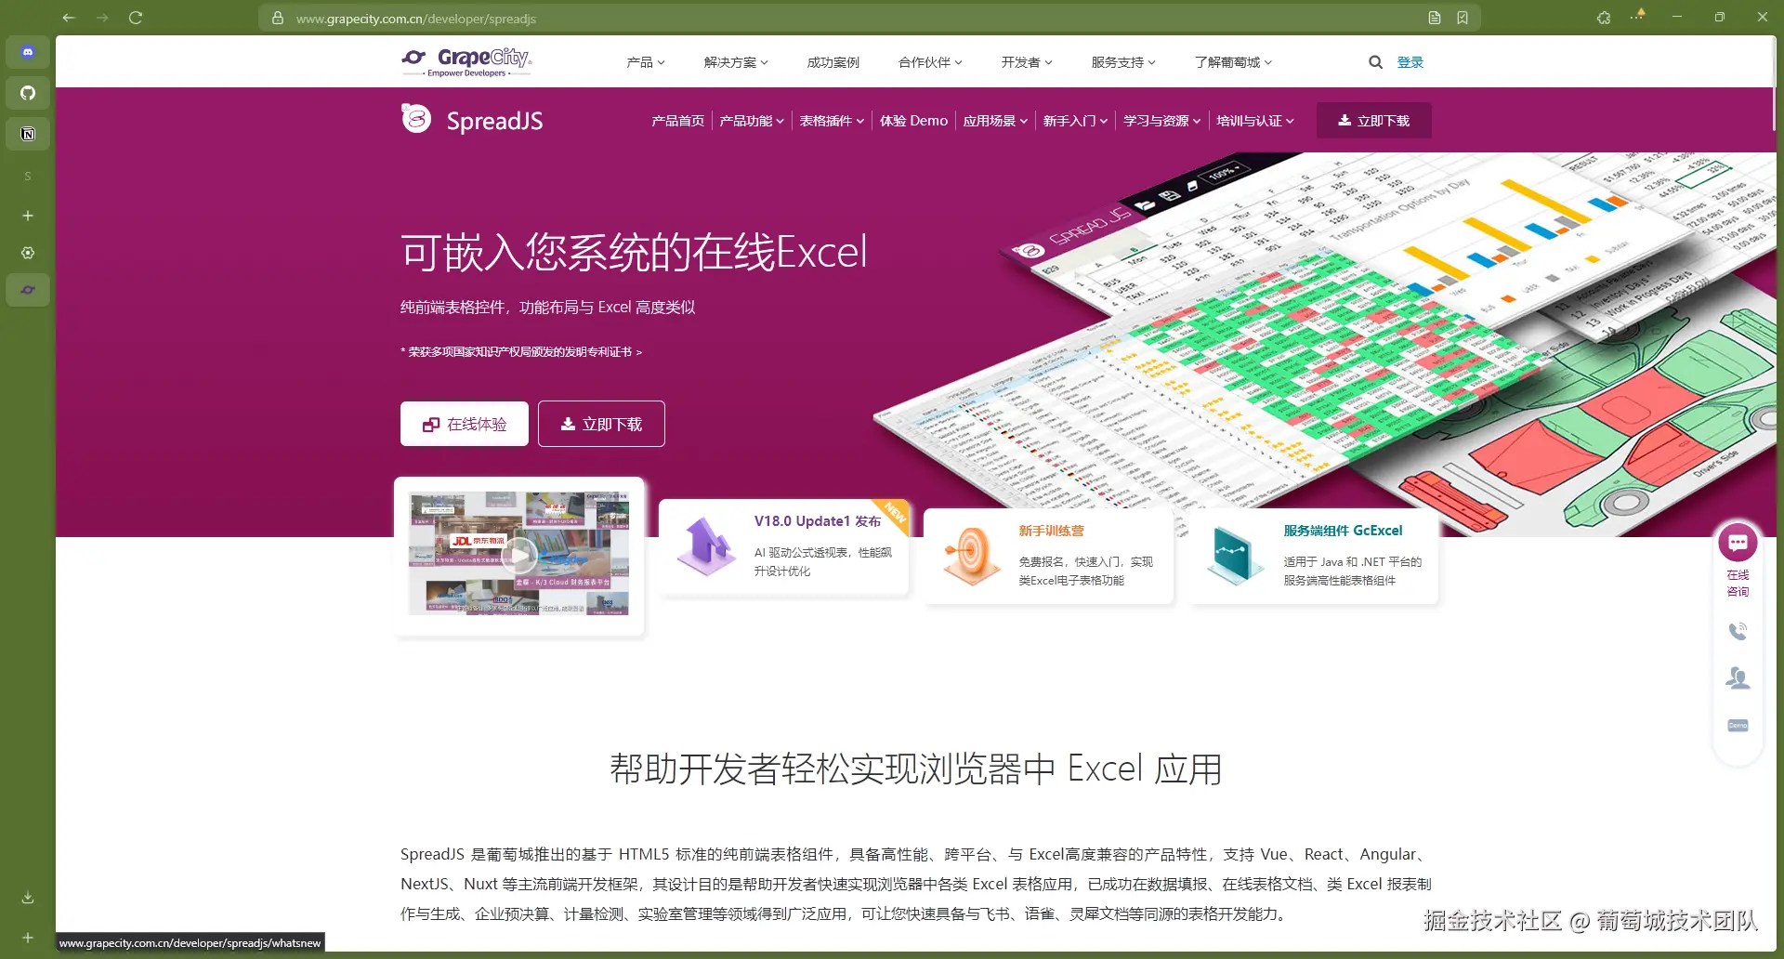Open the Discord icon in the sidebar
The image size is (1784, 959).
click(x=28, y=52)
